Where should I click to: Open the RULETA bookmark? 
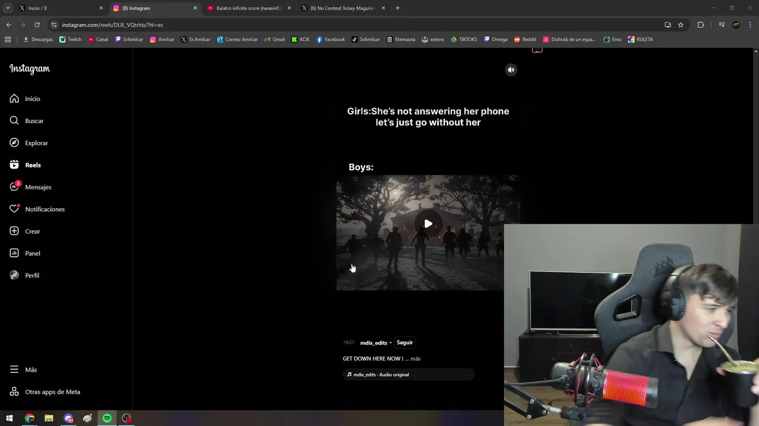click(x=640, y=40)
